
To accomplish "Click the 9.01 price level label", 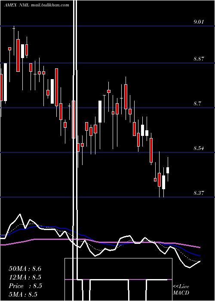I will pyautogui.click(x=199, y=21).
